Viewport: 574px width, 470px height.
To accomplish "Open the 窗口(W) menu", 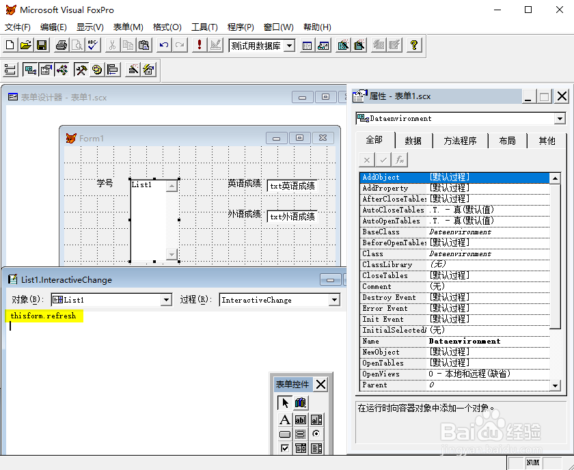I will [x=279, y=27].
